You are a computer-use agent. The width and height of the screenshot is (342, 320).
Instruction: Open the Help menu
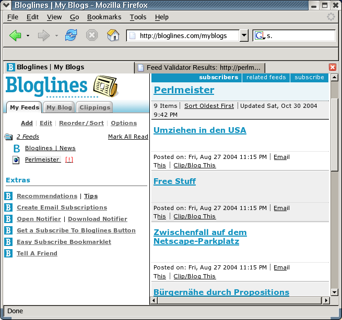point(162,17)
